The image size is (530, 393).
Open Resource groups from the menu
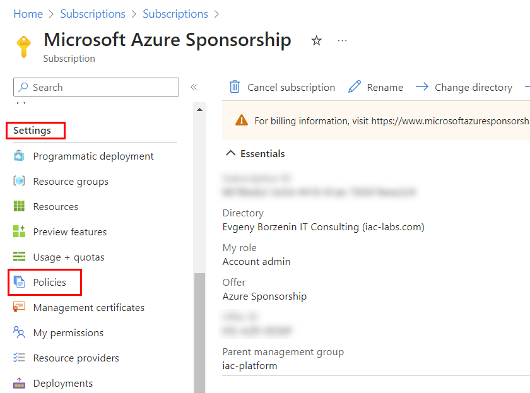click(69, 181)
